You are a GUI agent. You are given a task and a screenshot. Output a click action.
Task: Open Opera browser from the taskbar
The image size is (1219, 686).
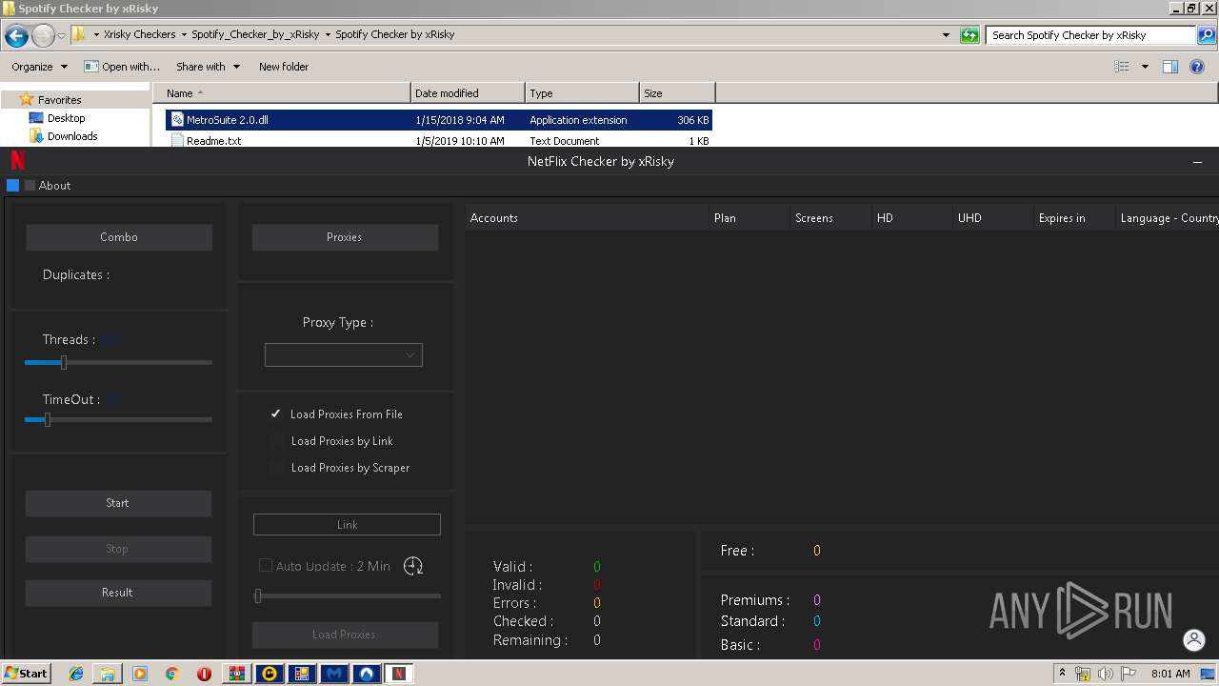click(x=204, y=674)
